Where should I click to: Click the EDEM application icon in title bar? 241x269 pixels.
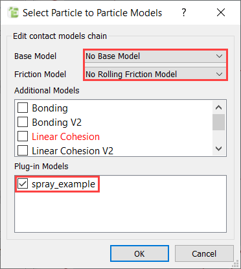(13, 12)
